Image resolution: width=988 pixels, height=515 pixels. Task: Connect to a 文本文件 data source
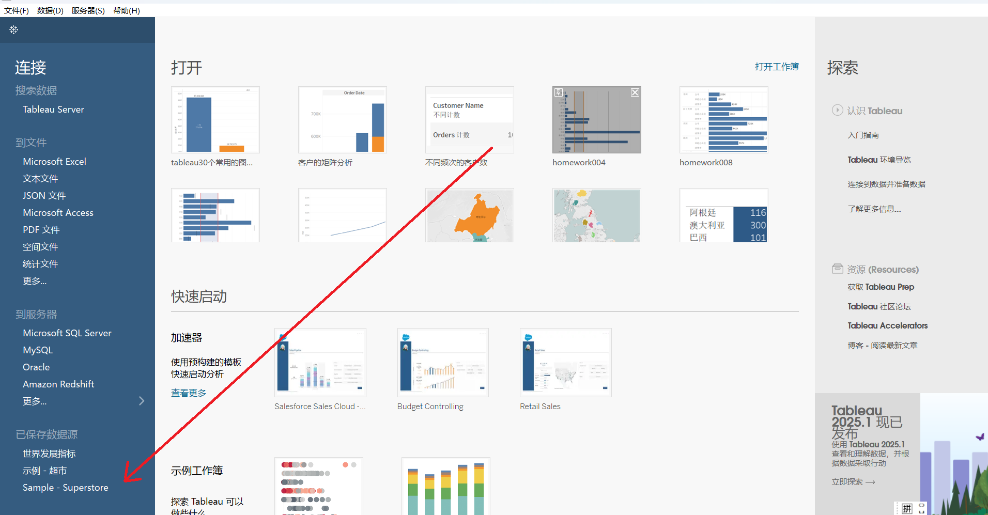[x=40, y=179]
